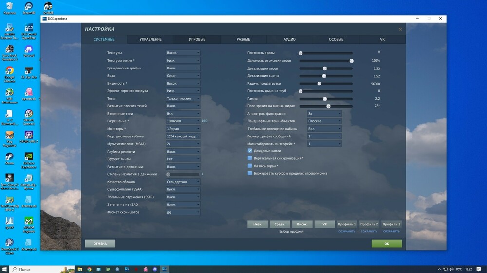Screen dimensions: 487x273
Task: Enable Блокировать курсор в пределах игрового окна
Action: [250, 173]
